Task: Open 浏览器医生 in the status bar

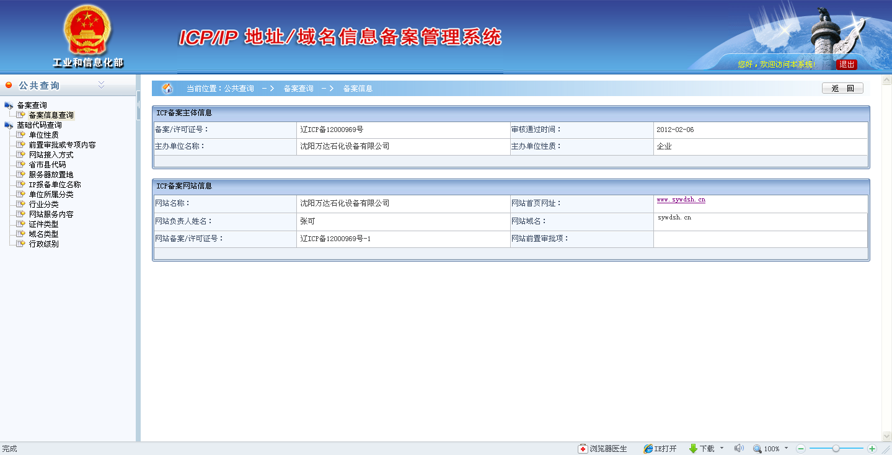Action: tap(603, 449)
